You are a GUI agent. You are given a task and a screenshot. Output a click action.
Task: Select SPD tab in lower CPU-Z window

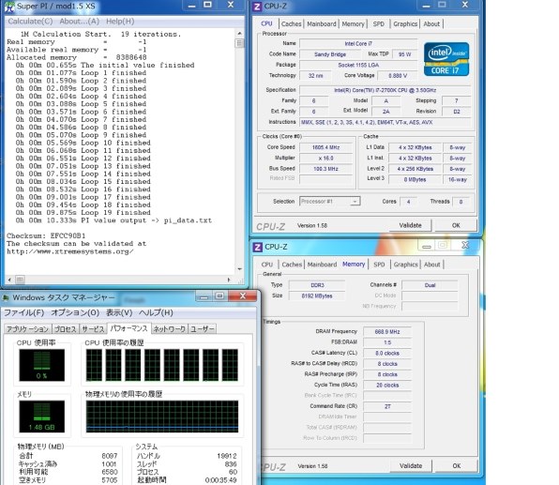379,265
